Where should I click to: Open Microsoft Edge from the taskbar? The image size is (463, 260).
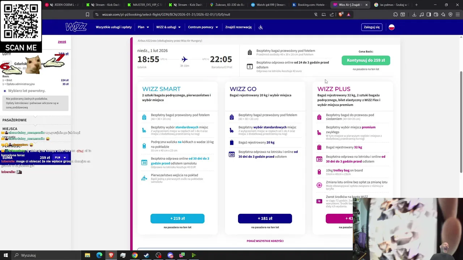pyautogui.click(x=99, y=255)
